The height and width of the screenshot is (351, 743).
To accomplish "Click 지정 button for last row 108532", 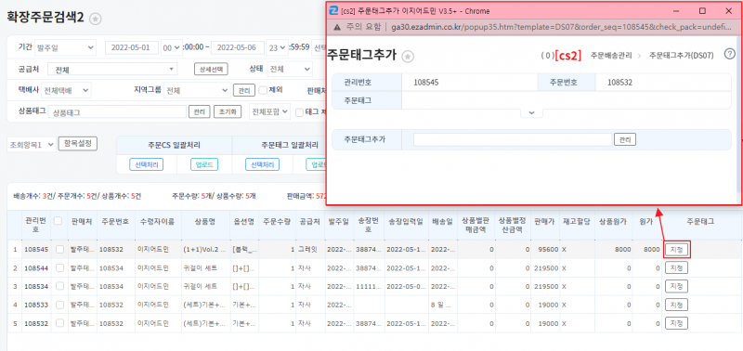I will click(676, 323).
